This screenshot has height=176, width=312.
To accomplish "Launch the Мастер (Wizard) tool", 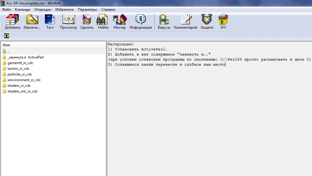I will point(119,22).
